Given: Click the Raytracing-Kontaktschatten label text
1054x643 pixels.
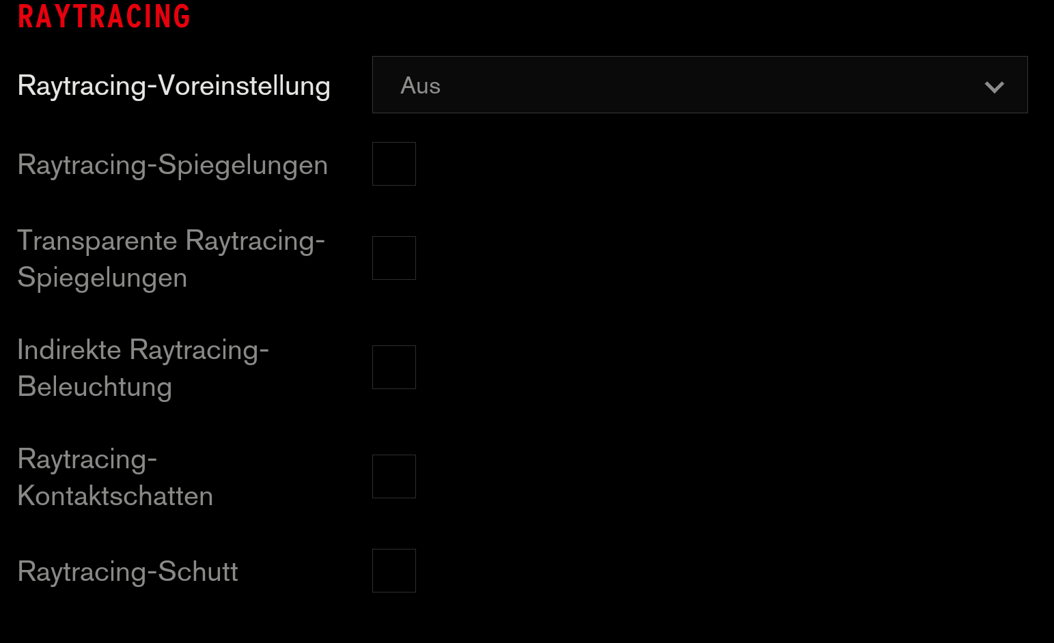Looking at the screenshot, I should pos(115,478).
